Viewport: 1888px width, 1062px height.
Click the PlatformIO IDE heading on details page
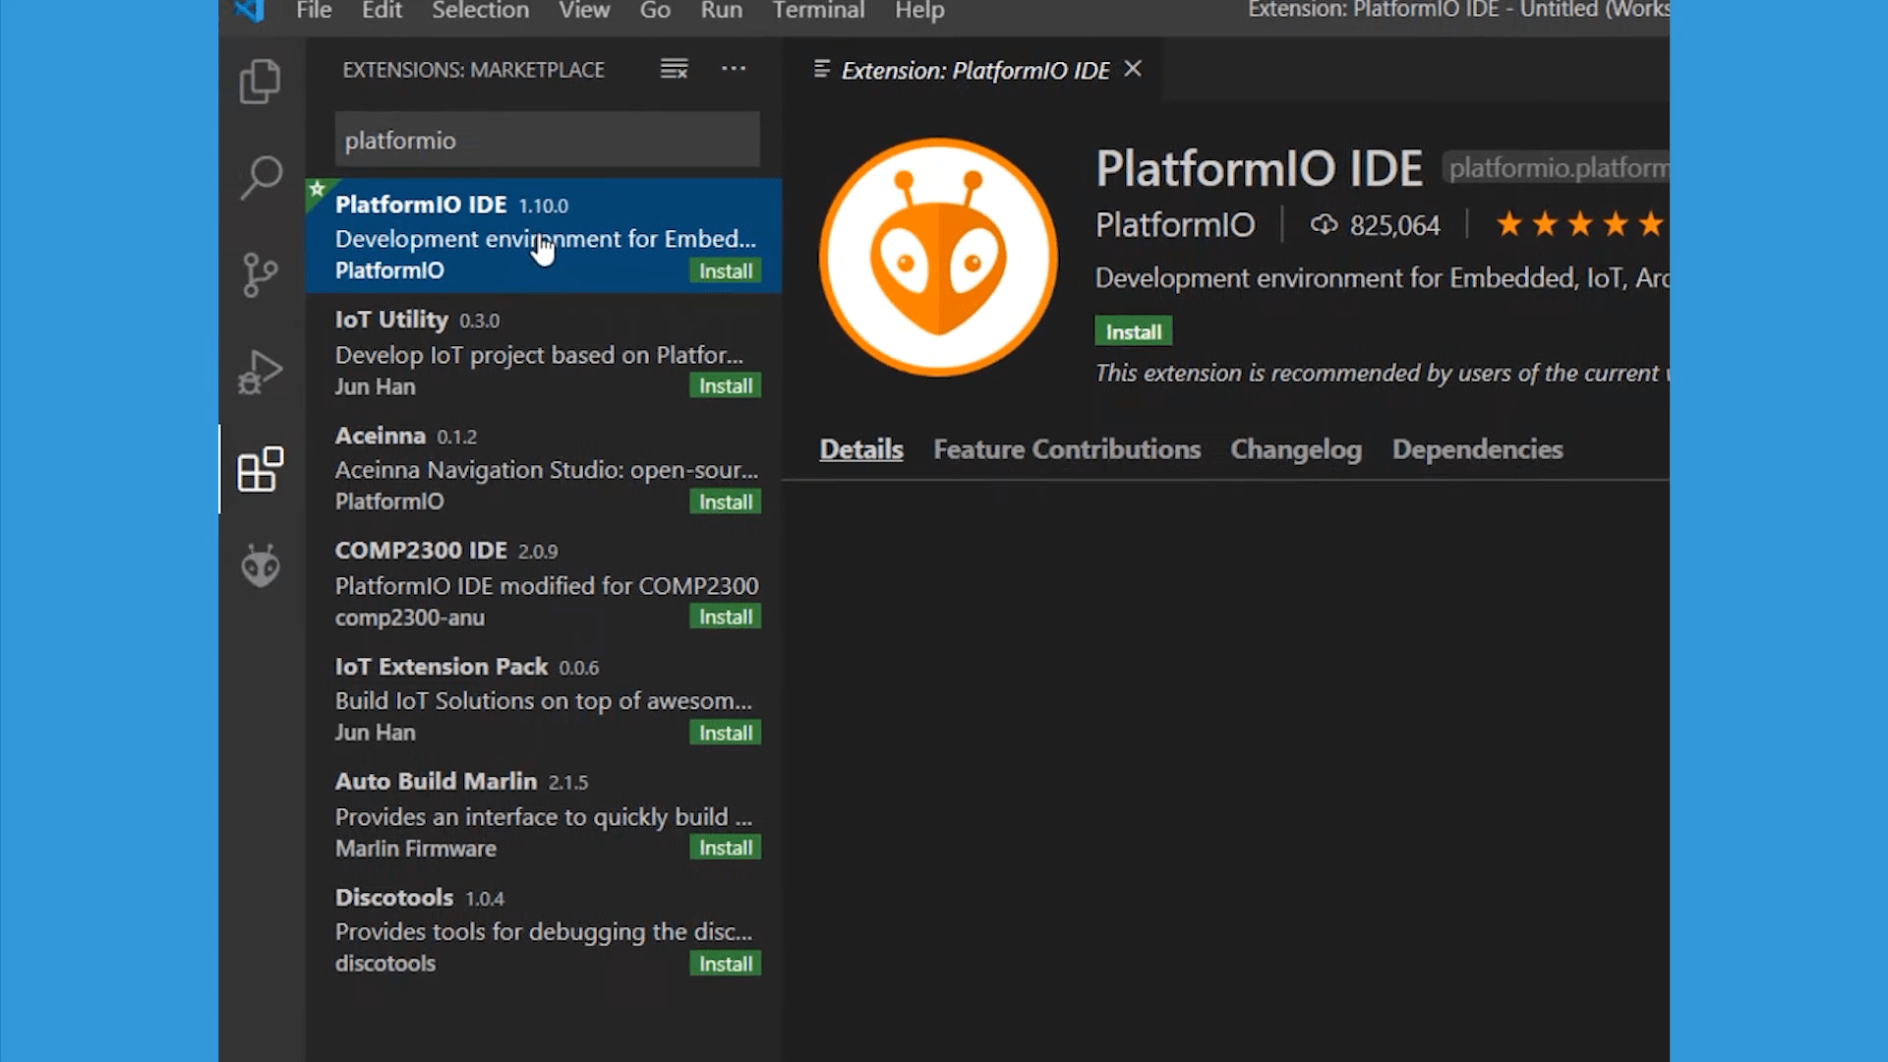[x=1259, y=169]
